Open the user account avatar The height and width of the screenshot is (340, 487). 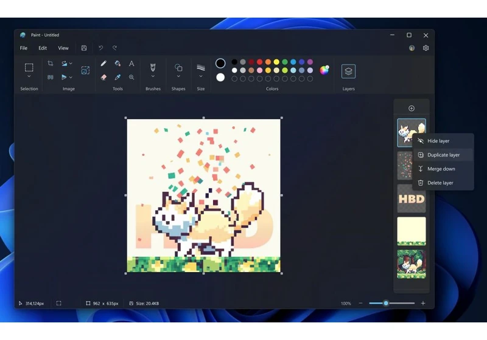pyautogui.click(x=412, y=48)
